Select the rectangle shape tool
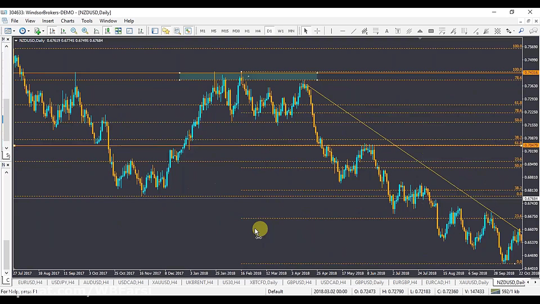 pyautogui.click(x=431, y=31)
